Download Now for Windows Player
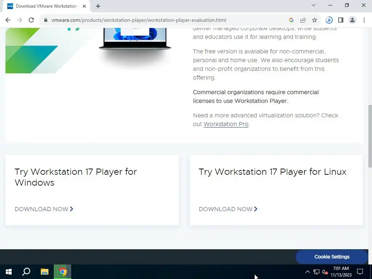This screenshot has width=372, height=279. tap(44, 209)
